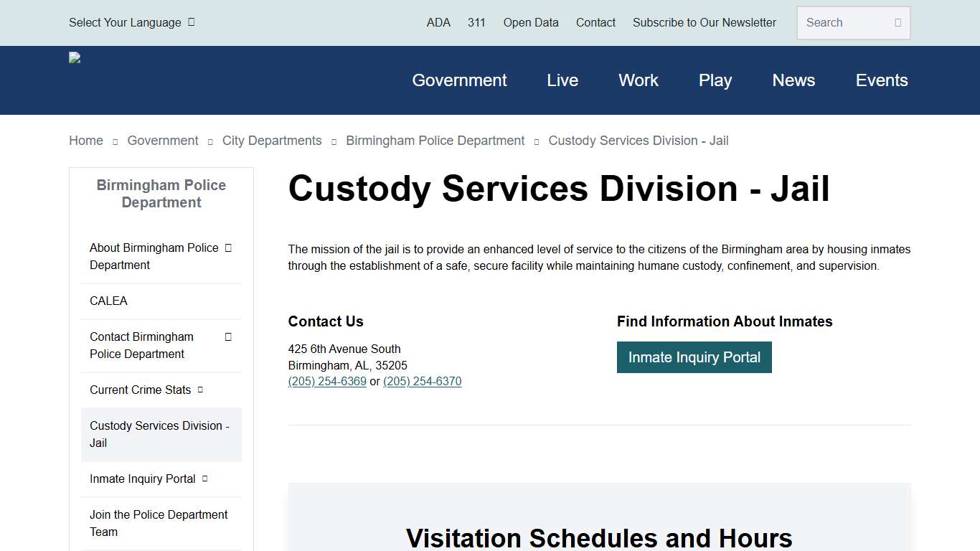Click the external link icon beside Inmate Inquiry Portal

click(x=203, y=479)
